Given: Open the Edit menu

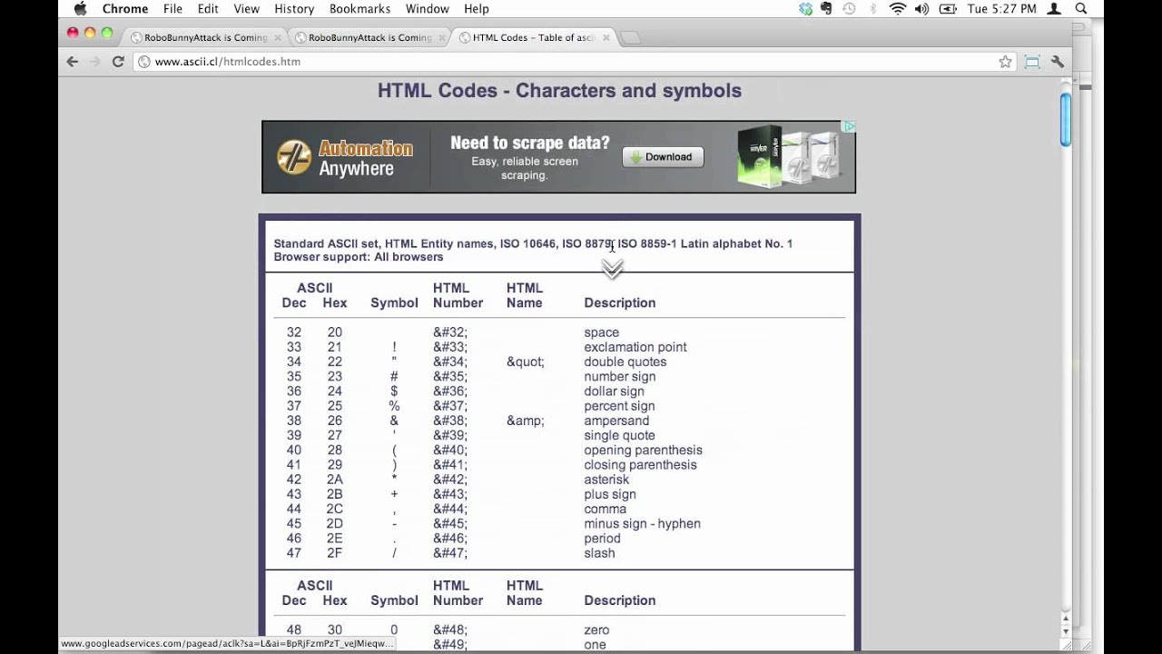Looking at the screenshot, I should [x=208, y=9].
